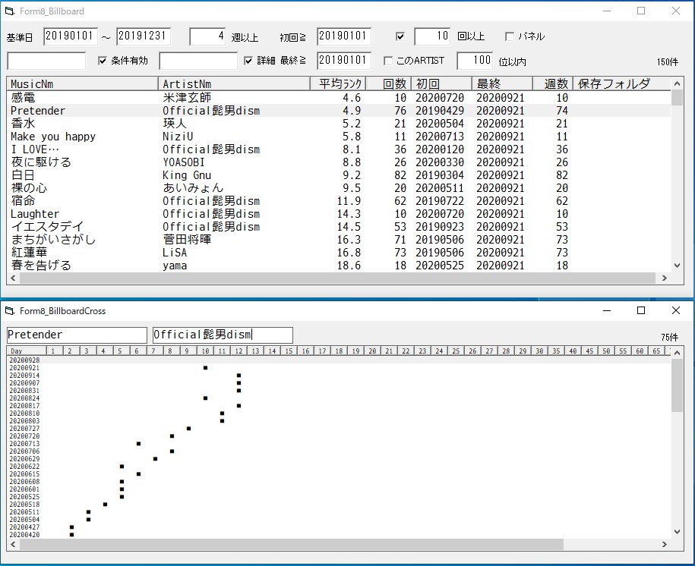The height and width of the screenshot is (566, 695).
Task: Click the BillboardCross vertical scrollbar thumb
Action: [x=677, y=385]
